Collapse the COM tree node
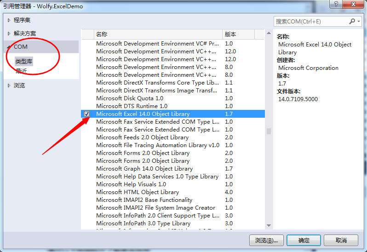The width and height of the screenshot is (367, 252). point(8,47)
